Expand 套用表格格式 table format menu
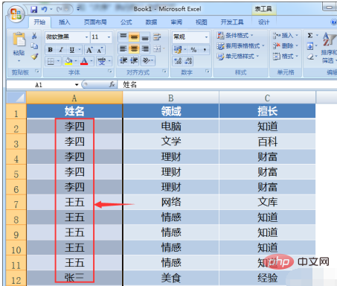Screen dimensions: 337x286 pos(241,46)
